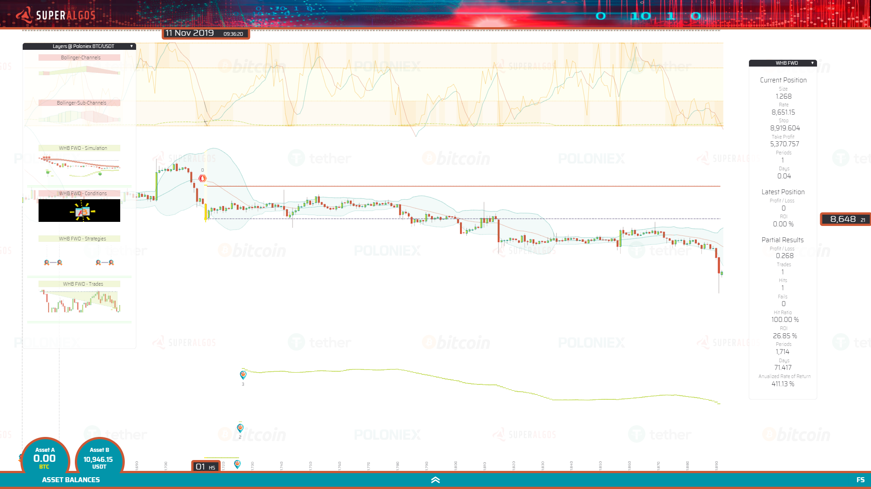Screen dimensions: 871x489
Task: Click the 01 HS time frame box
Action: 206,466
